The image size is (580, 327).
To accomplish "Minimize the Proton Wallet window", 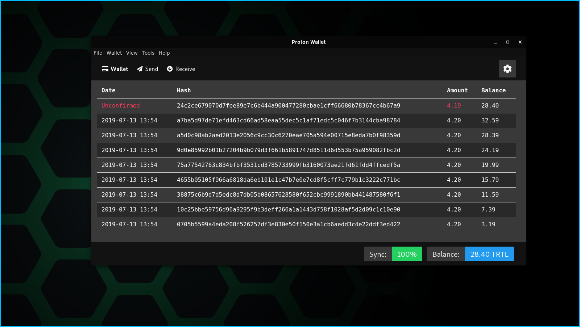I will 496,42.
